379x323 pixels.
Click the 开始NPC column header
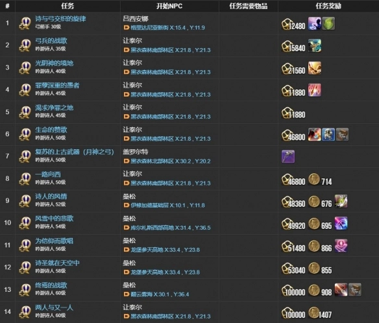coord(169,6)
